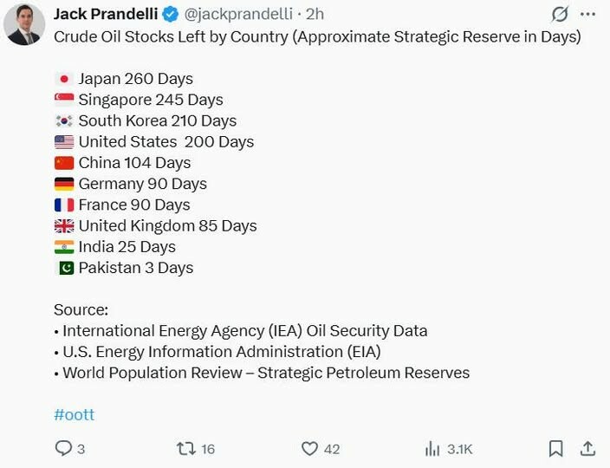Share the post using upload arrow icon

587,448
